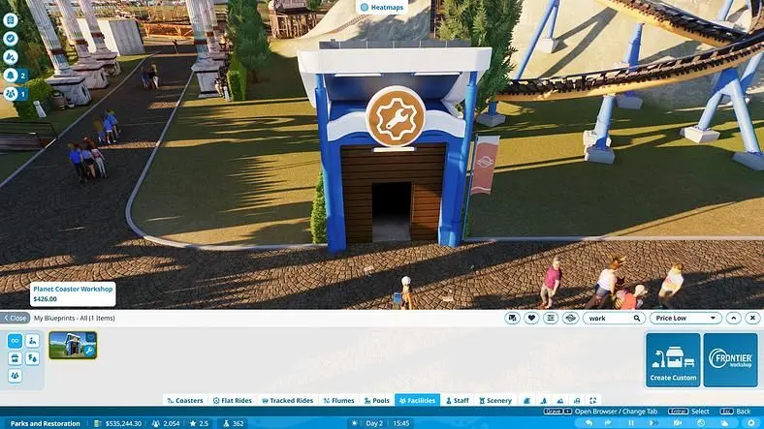Viewport: 764px width, 429px height.
Task: Select the power and water filter icon
Action: coord(32,358)
